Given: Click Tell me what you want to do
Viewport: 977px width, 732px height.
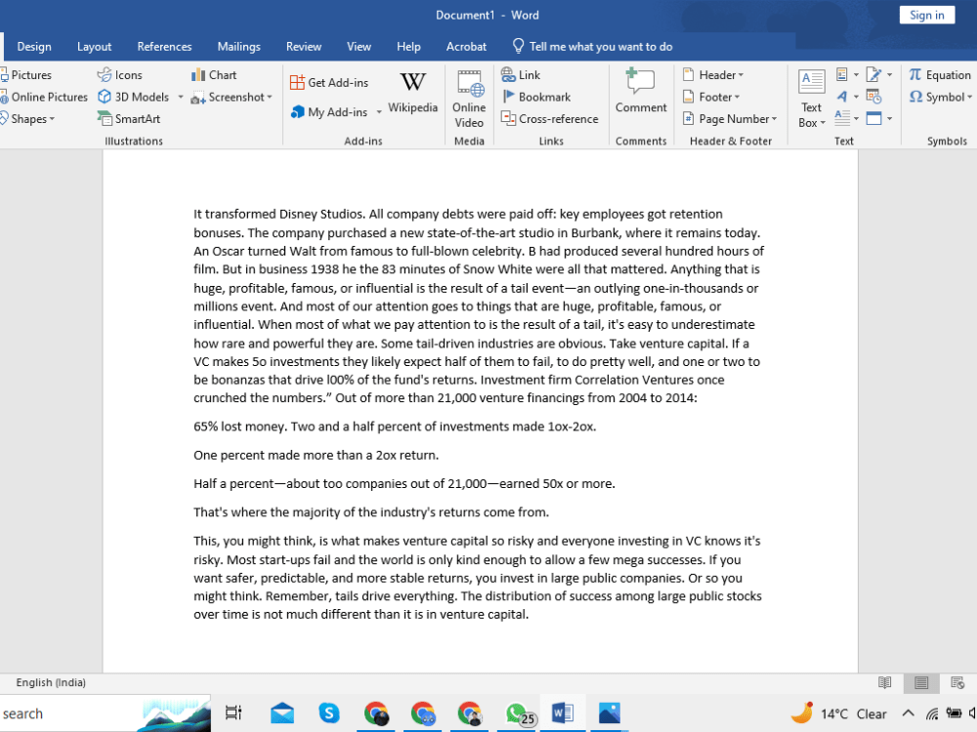Looking at the screenshot, I should [593, 47].
